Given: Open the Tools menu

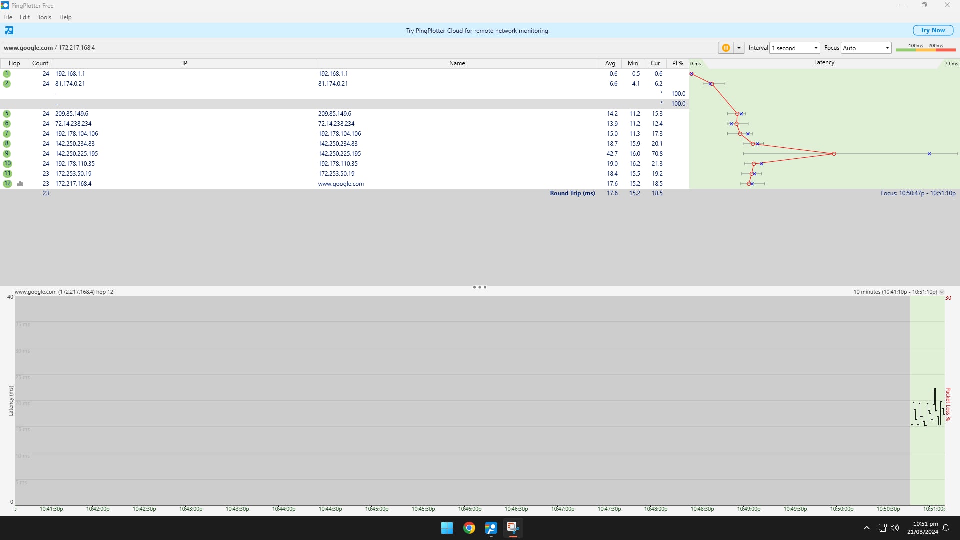Looking at the screenshot, I should (44, 17).
